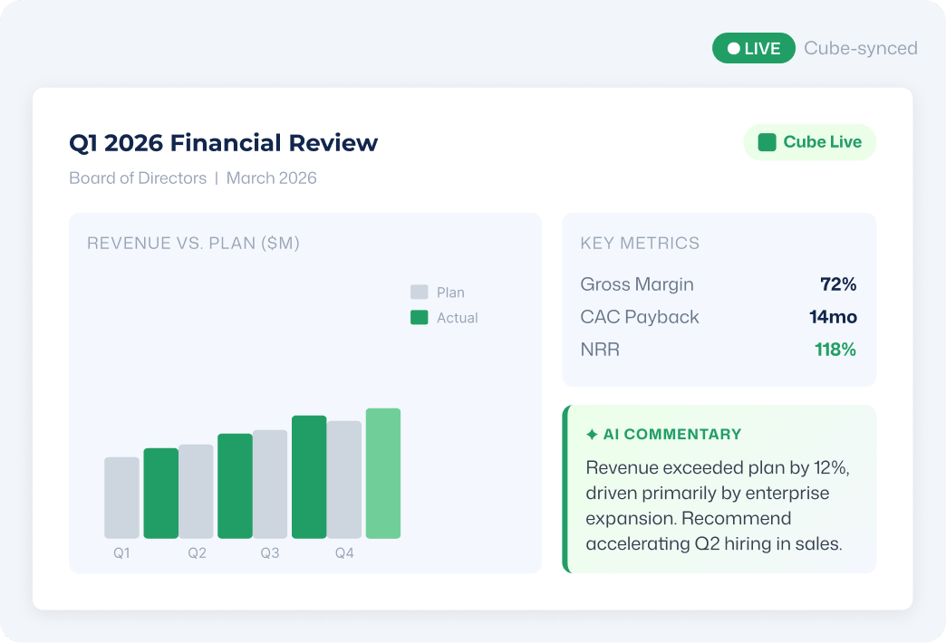This screenshot has width=946, height=643.
Task: Select the Q1 Actual green bar
Action: [161, 494]
